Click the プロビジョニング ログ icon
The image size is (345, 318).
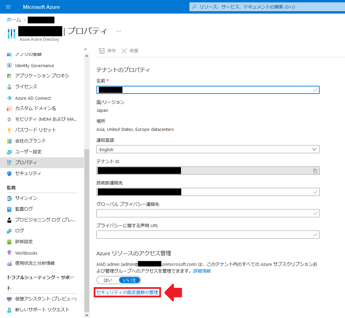pos(9,220)
